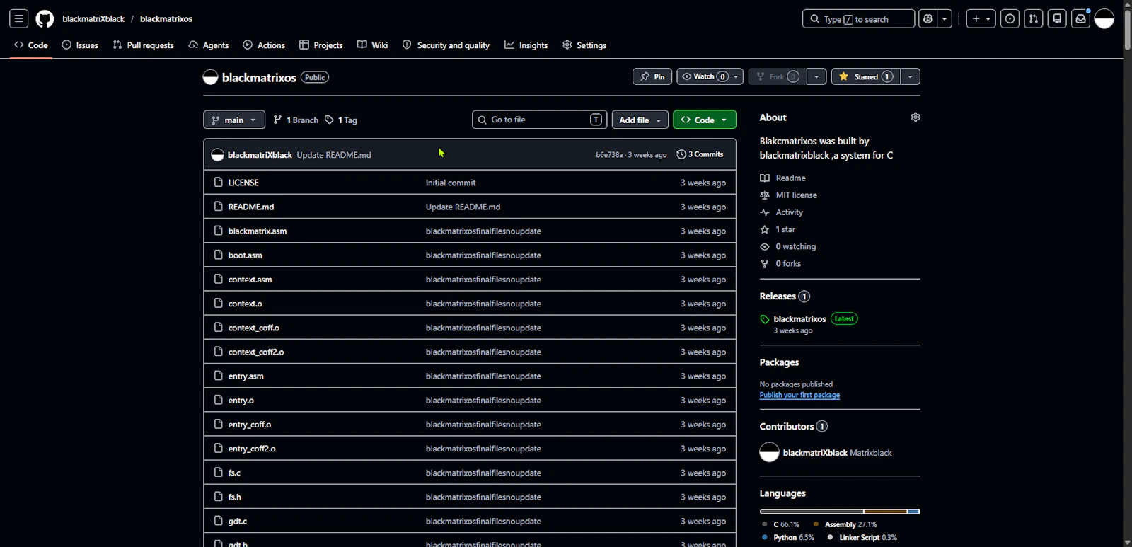This screenshot has height=547, width=1132.
Task: Click the tag icon next to 1 Tag
Action: coord(330,120)
